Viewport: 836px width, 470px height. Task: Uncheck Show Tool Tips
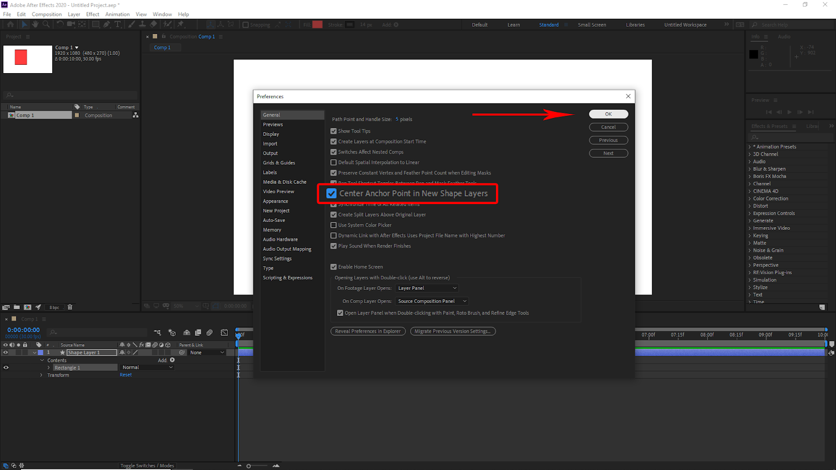coord(333,131)
